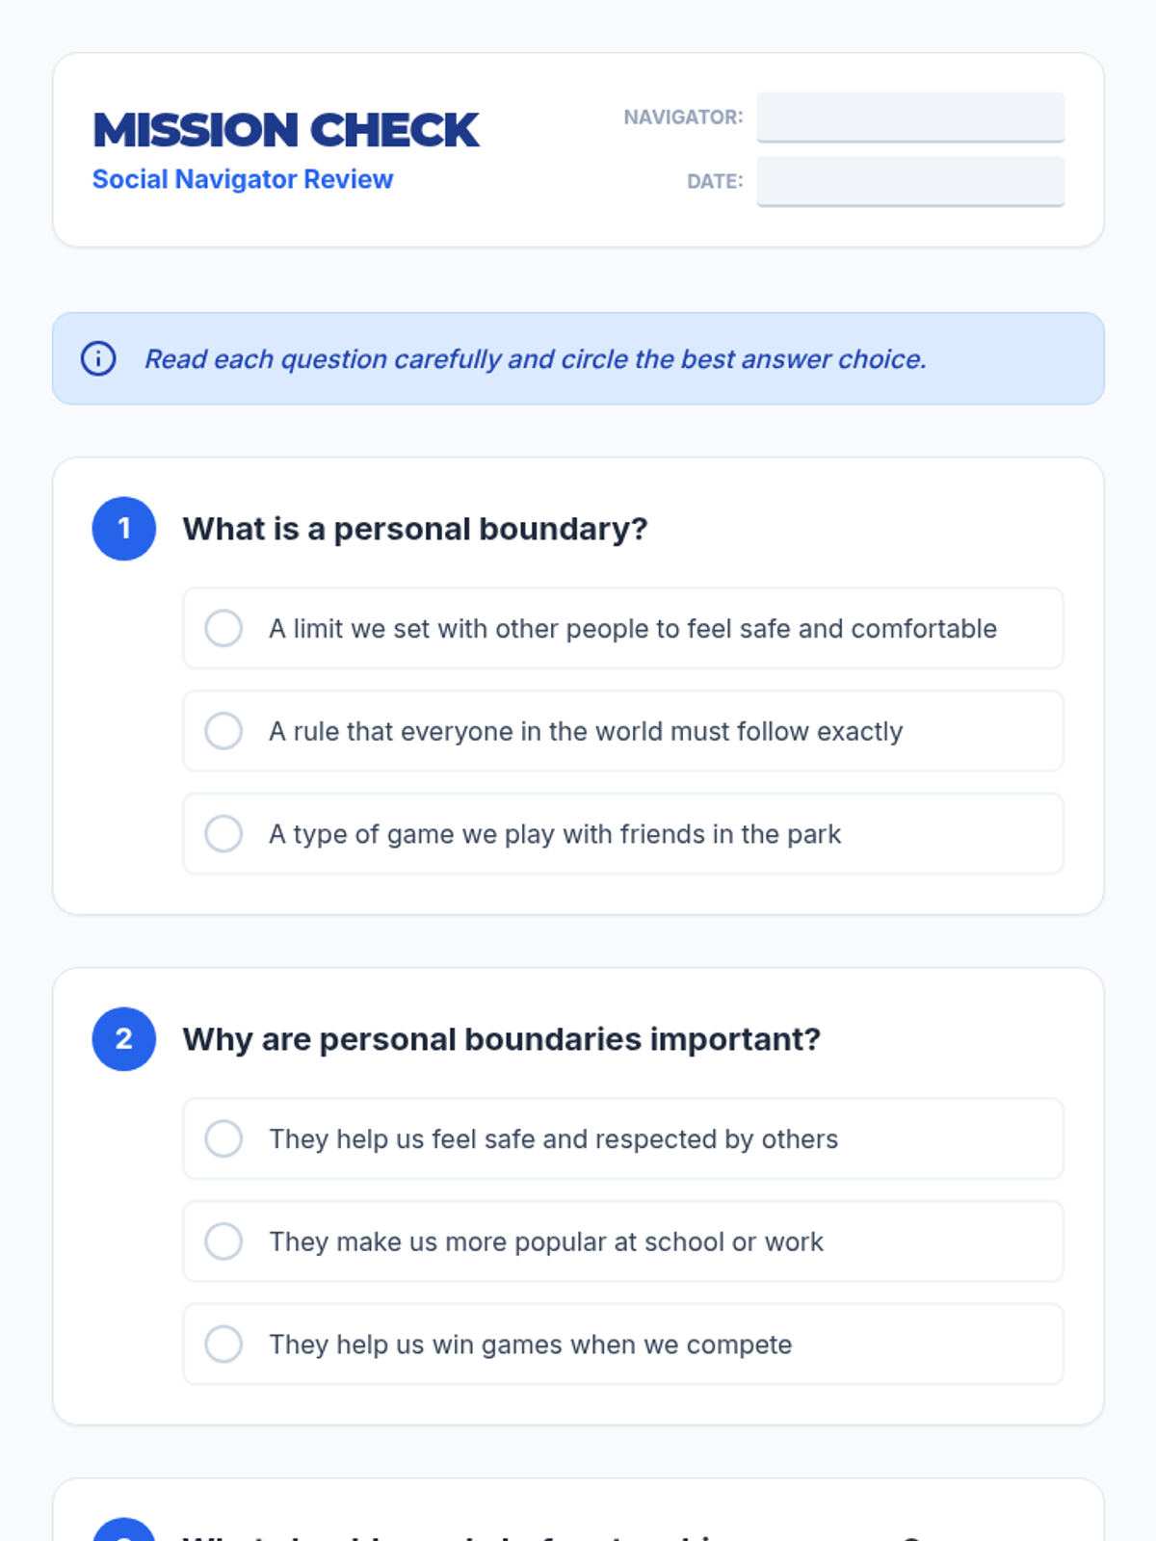
Task: Click the NAVIGATOR label
Action: pyautogui.click(x=683, y=117)
